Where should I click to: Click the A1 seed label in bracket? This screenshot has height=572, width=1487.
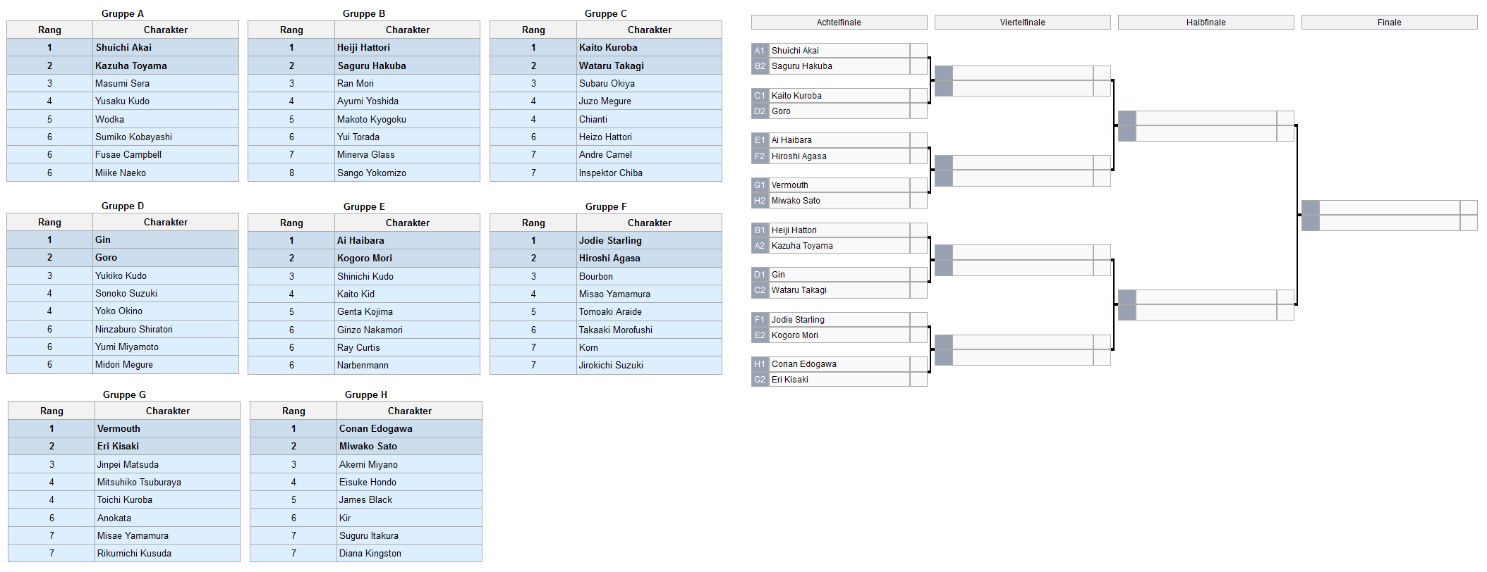tap(760, 51)
